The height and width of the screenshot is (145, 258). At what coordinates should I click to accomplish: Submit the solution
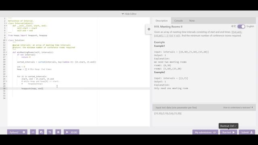pyautogui.click(x=247, y=132)
